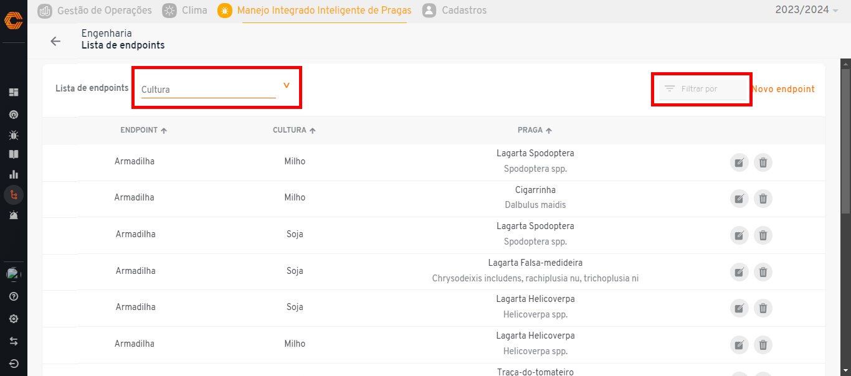Edit the Lagarta Falsa-medideira endpoint
851x376 pixels.
pos(739,272)
